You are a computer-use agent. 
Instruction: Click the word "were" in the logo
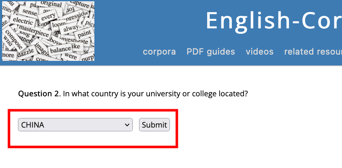click(x=71, y=56)
